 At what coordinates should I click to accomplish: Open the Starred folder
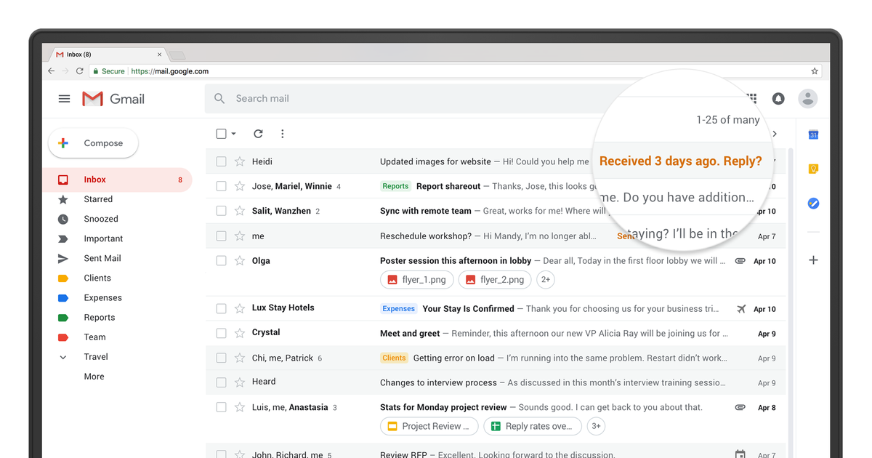click(x=98, y=199)
